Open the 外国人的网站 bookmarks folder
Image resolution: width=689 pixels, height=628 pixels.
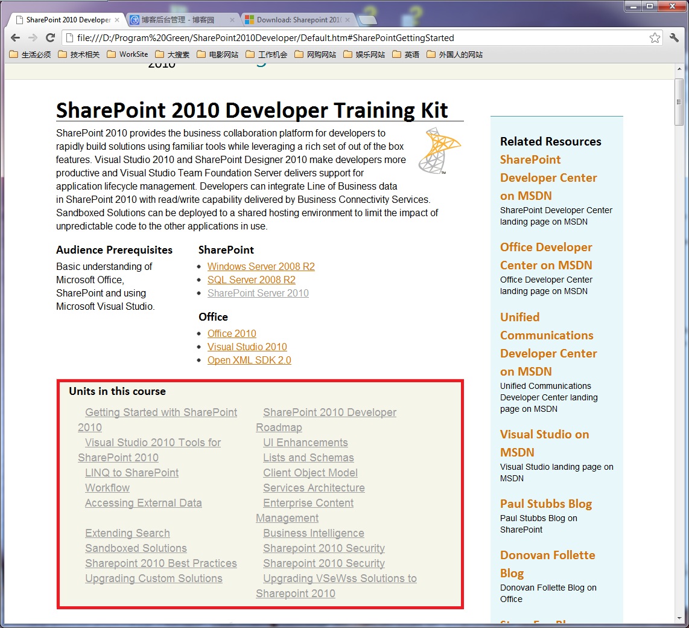[x=454, y=54]
